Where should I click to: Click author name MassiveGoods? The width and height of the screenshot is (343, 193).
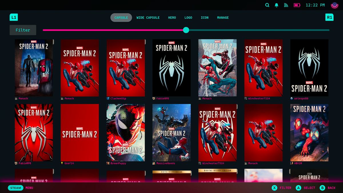[166, 163]
